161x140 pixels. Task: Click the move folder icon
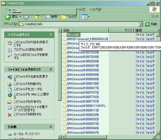pyautogui.click(x=9, y=84)
